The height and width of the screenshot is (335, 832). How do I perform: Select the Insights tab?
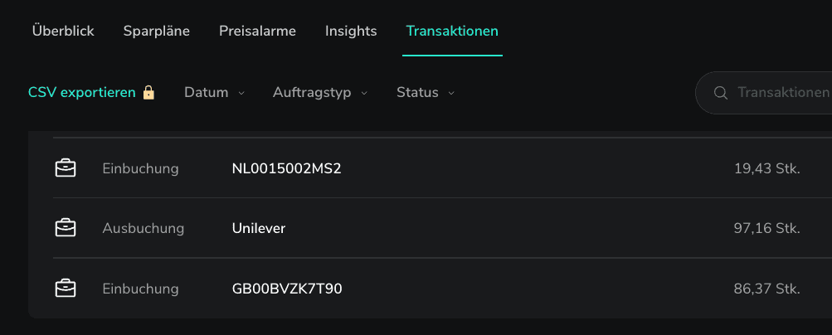351,32
